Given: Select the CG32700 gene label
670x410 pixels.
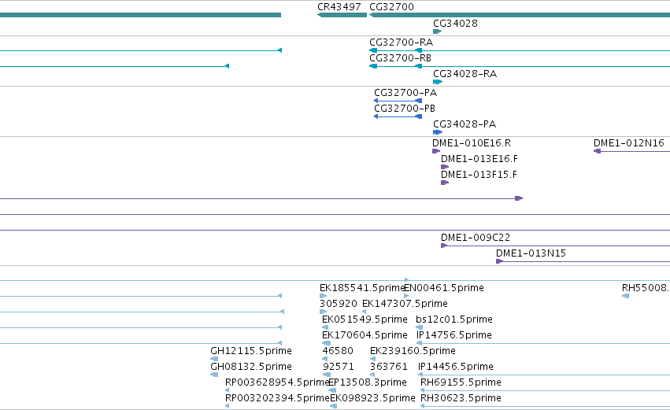Looking at the screenshot, I should tap(391, 7).
